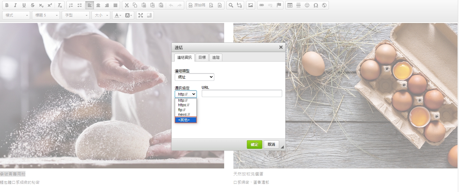
Task: Click the smiley emoticon icon
Action: click(x=307, y=5)
